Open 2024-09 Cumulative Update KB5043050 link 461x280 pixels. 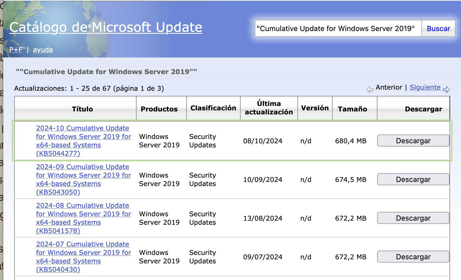(x=84, y=179)
